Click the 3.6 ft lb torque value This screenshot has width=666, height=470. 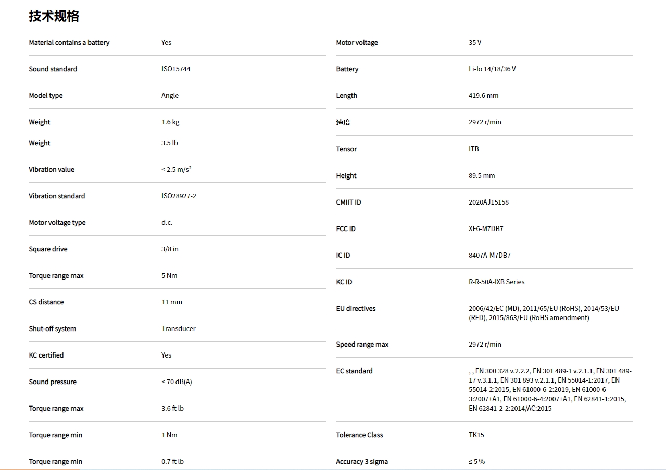coord(172,408)
